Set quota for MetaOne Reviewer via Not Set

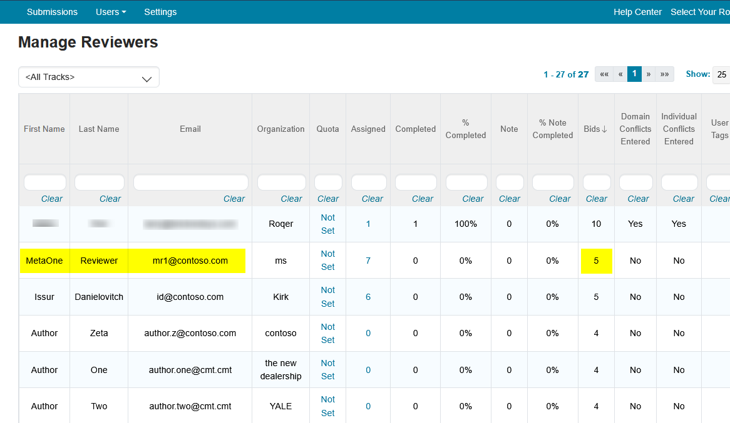(x=327, y=261)
